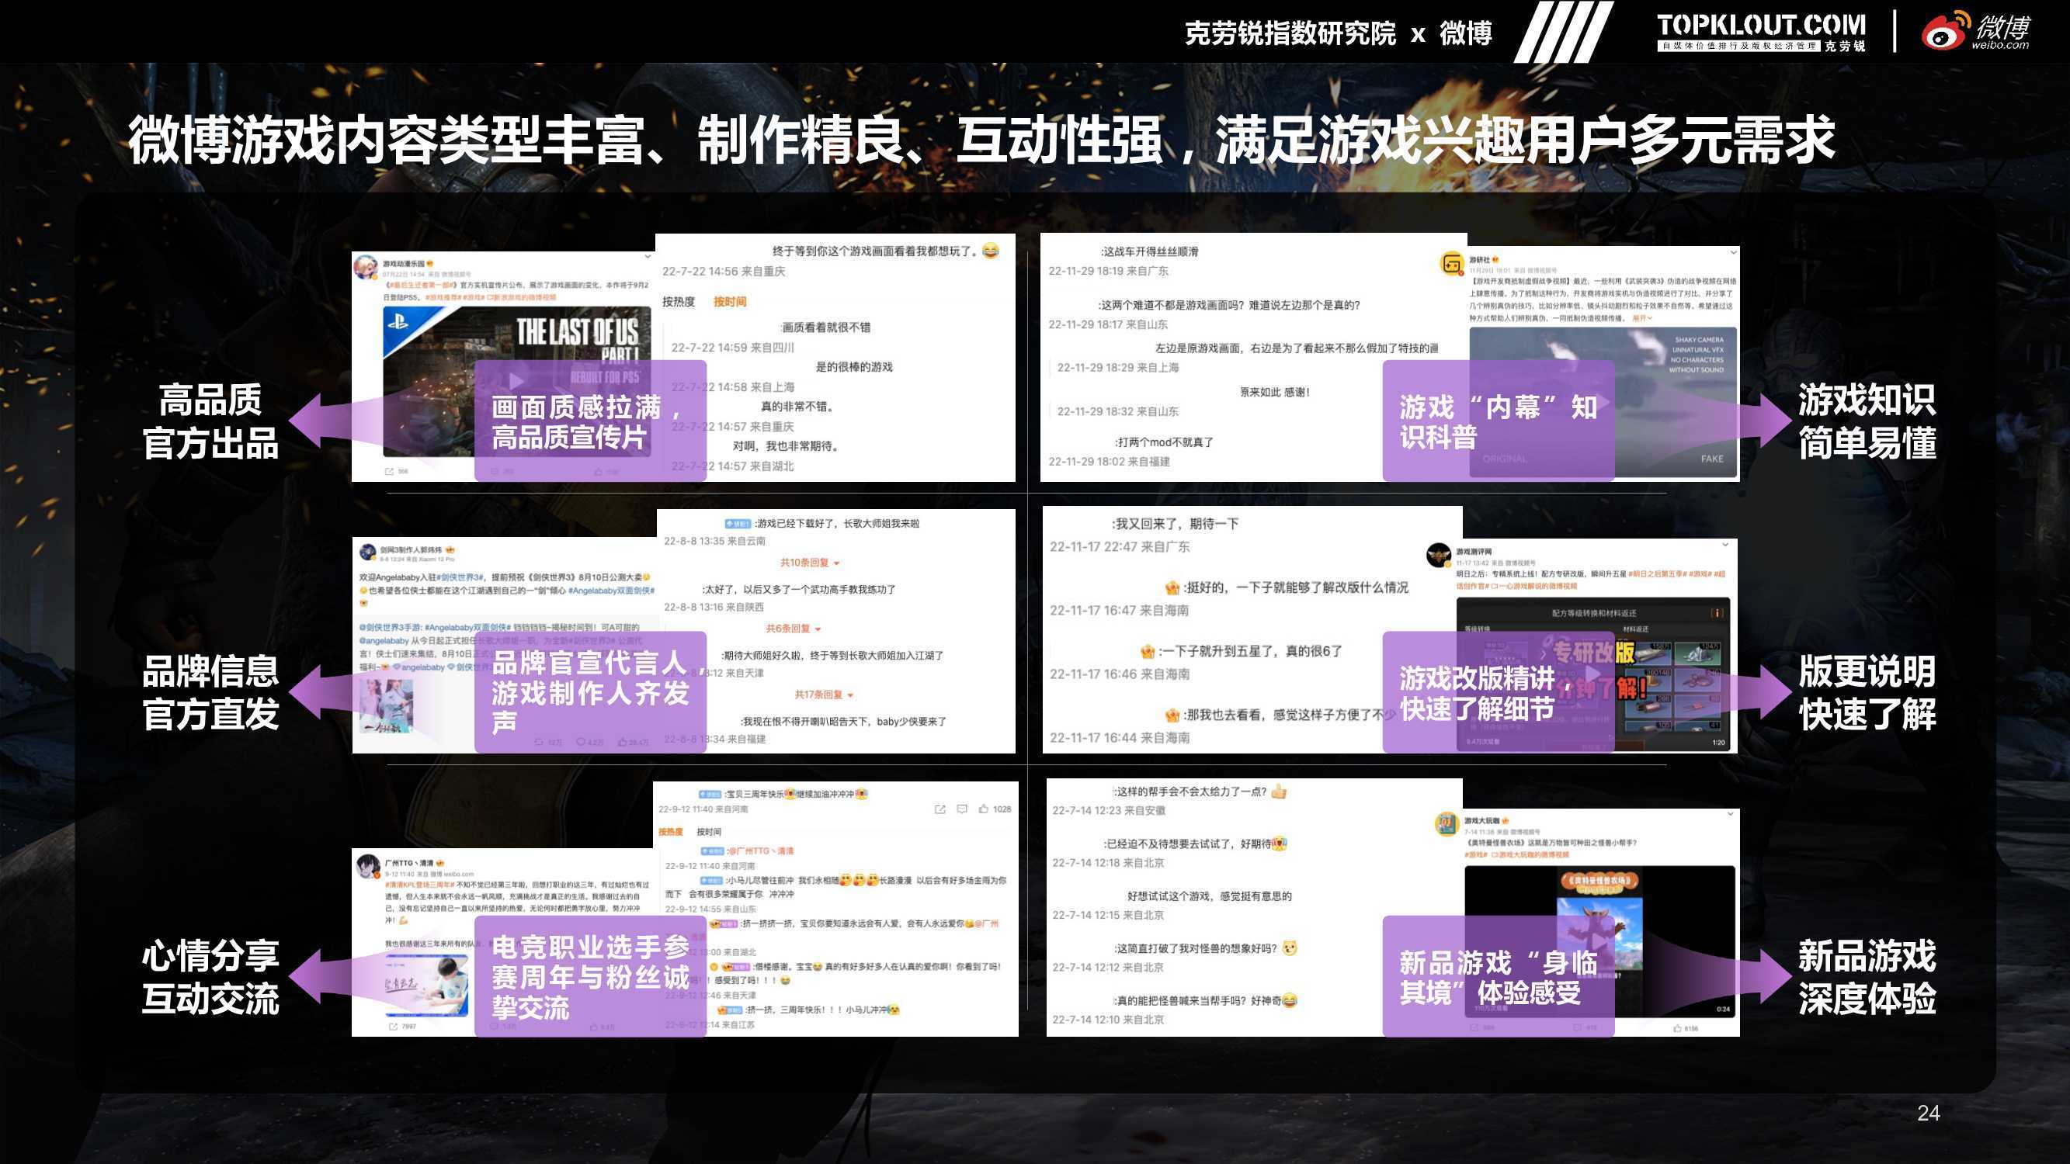
Task: Expand 共17条回复 replies
Action: (824, 694)
